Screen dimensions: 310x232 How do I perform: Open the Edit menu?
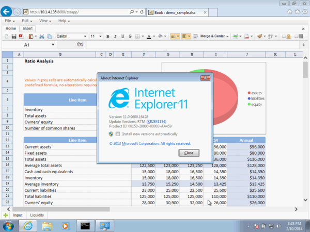(27, 21)
